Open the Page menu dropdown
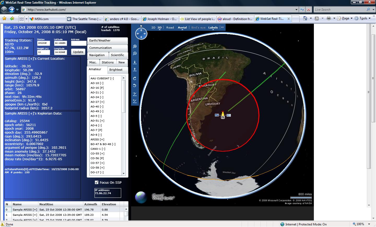 347,18
